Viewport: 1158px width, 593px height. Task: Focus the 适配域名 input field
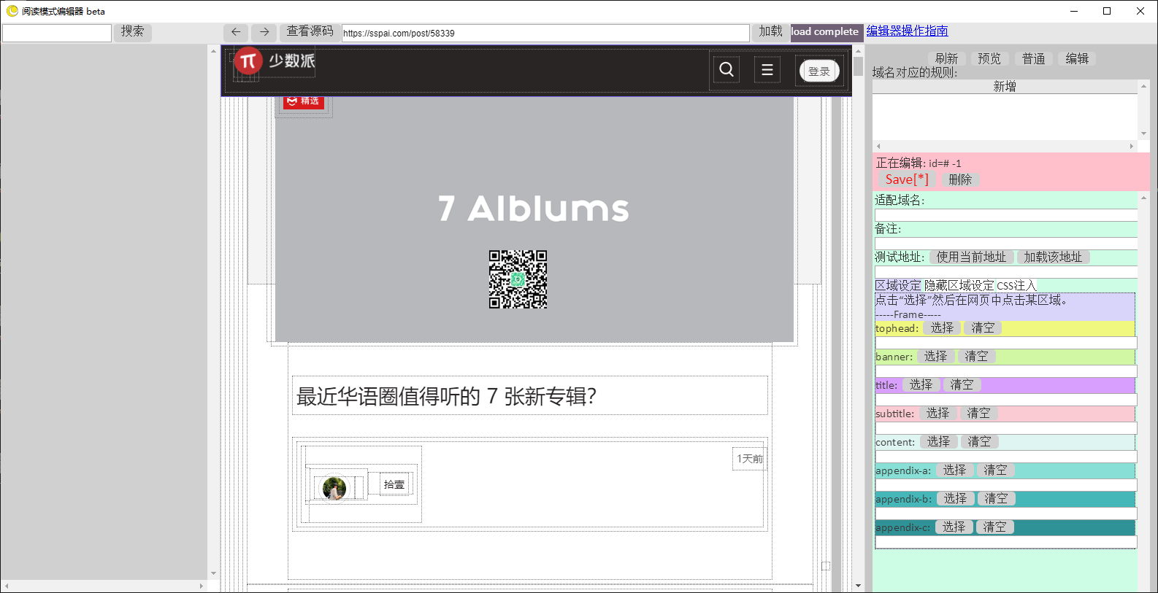[1006, 215]
